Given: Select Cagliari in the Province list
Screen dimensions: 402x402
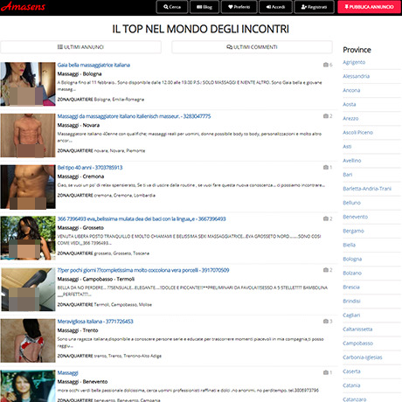Looking at the screenshot, I should (351, 315).
